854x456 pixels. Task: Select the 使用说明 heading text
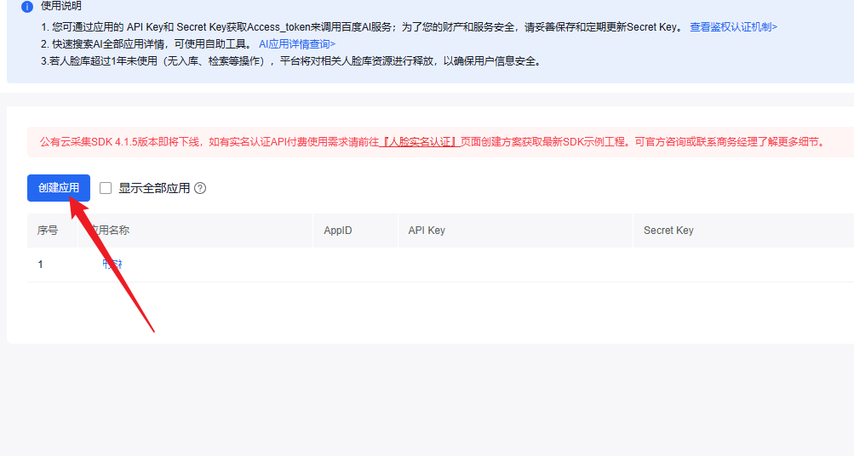tap(61, 6)
